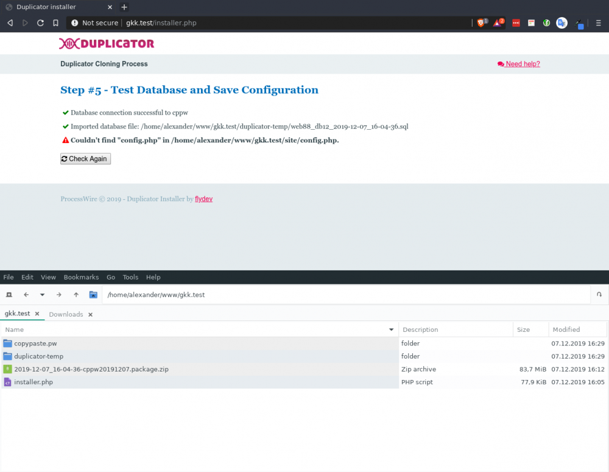Click the Name column sort arrow
The height and width of the screenshot is (472, 609).
(x=391, y=329)
